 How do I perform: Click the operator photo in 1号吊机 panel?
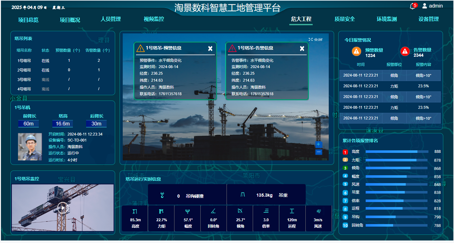(30, 147)
